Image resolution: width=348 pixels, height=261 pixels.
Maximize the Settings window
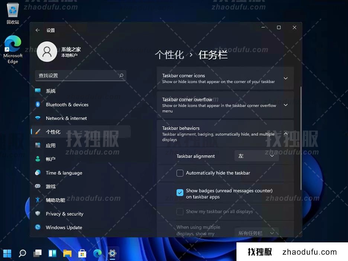coord(279,27)
